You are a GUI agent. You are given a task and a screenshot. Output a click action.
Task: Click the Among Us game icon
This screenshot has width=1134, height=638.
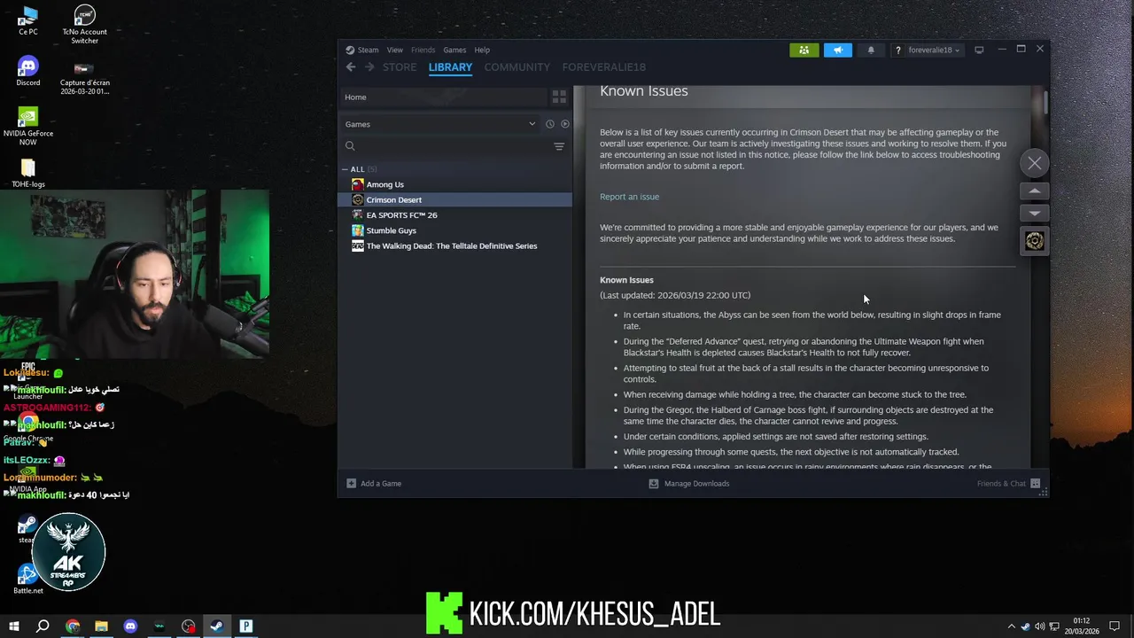357,184
